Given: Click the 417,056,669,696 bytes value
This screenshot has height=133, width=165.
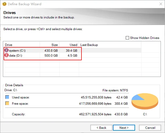Looking at the screenshot, I should pyautogui.click(x=95, y=104).
